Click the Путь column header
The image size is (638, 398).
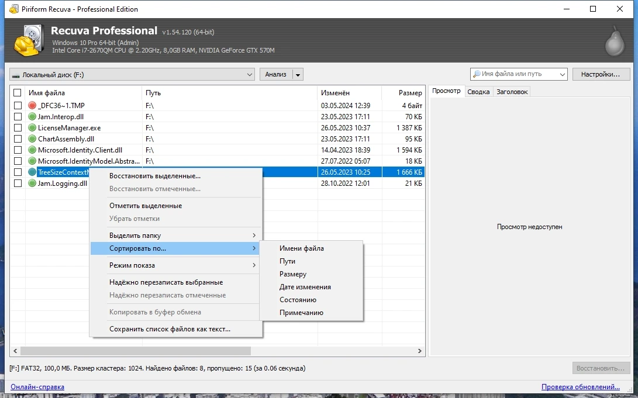point(229,93)
